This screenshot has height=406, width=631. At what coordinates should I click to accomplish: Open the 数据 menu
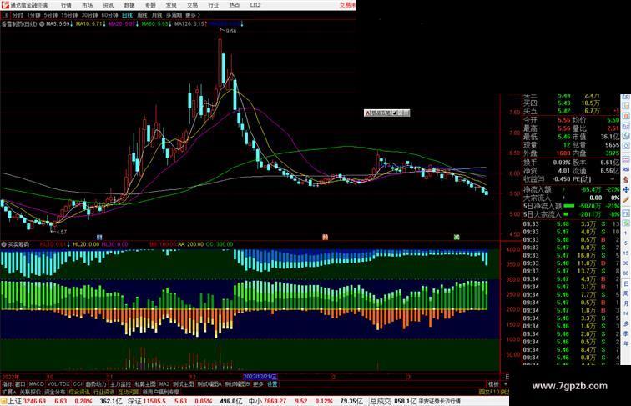[129, 5]
